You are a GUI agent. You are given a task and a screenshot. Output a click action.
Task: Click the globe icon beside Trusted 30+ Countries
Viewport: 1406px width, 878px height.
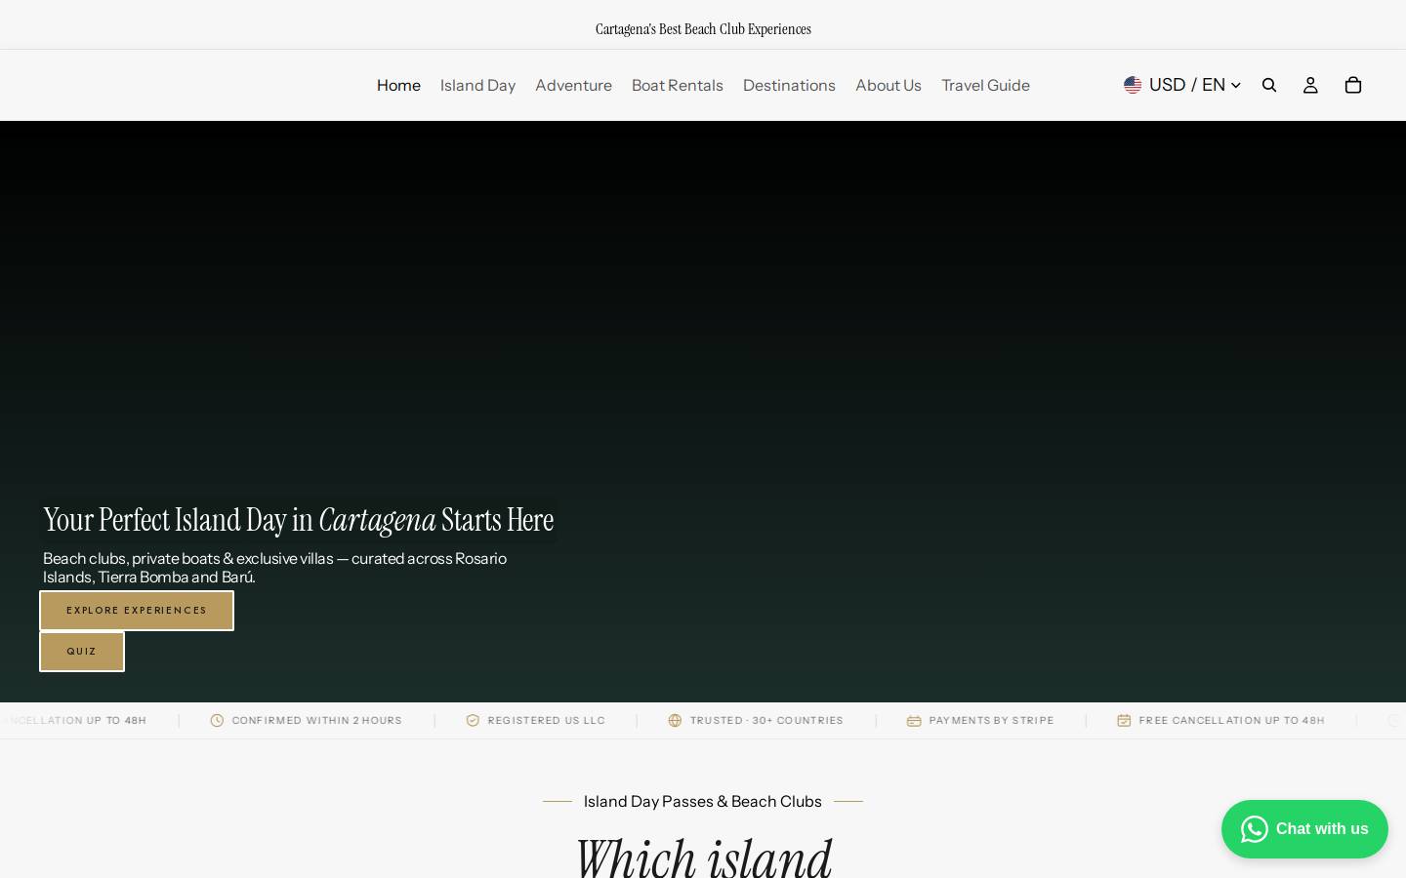click(675, 720)
